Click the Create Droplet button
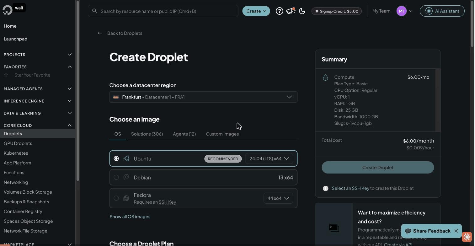The width and height of the screenshot is (475, 246). [378, 167]
